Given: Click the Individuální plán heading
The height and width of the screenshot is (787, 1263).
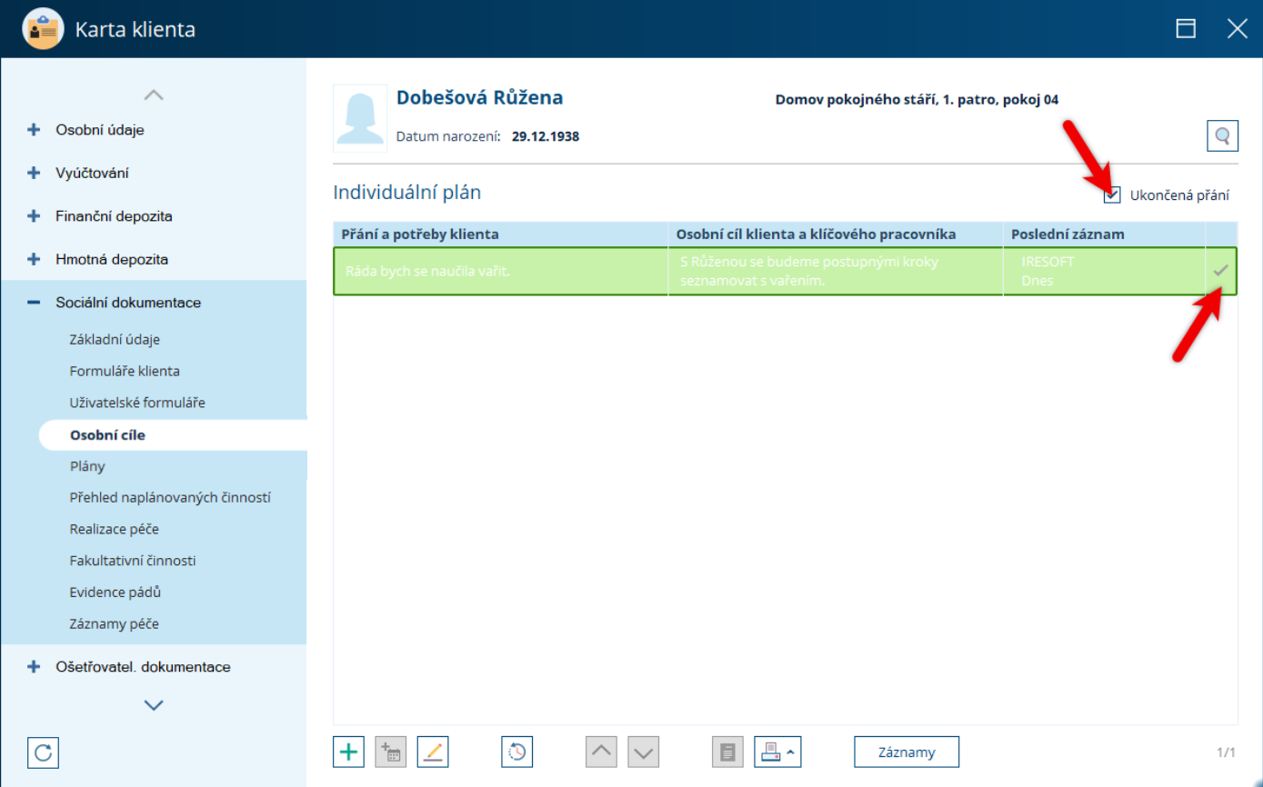Looking at the screenshot, I should pyautogui.click(x=407, y=193).
